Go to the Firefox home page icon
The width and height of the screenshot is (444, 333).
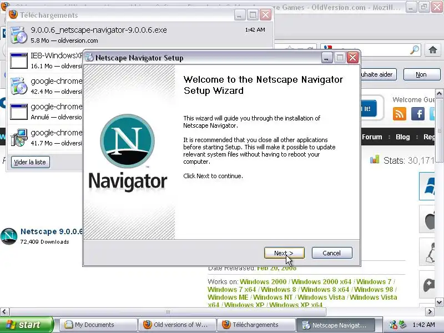point(433,50)
